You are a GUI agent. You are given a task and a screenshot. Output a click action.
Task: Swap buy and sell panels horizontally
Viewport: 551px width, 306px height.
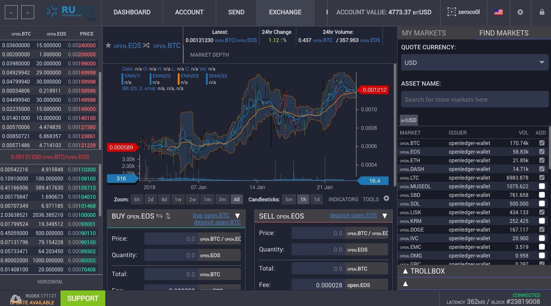pyautogui.click(x=159, y=216)
